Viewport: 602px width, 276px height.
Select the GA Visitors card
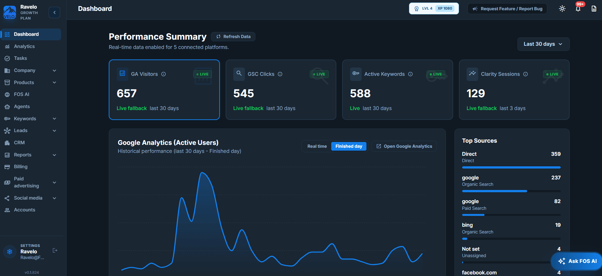(164, 90)
